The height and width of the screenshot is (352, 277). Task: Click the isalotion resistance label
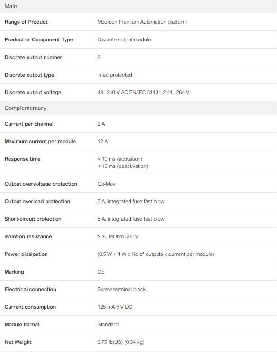[x=28, y=236]
